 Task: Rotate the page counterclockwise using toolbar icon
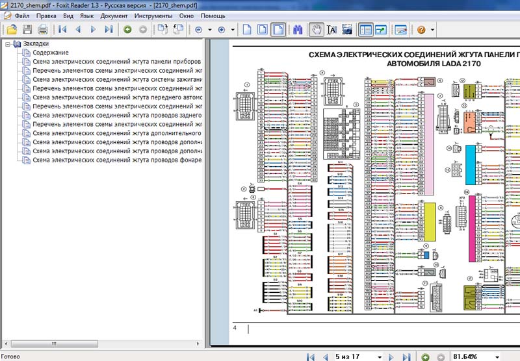[x=178, y=29]
